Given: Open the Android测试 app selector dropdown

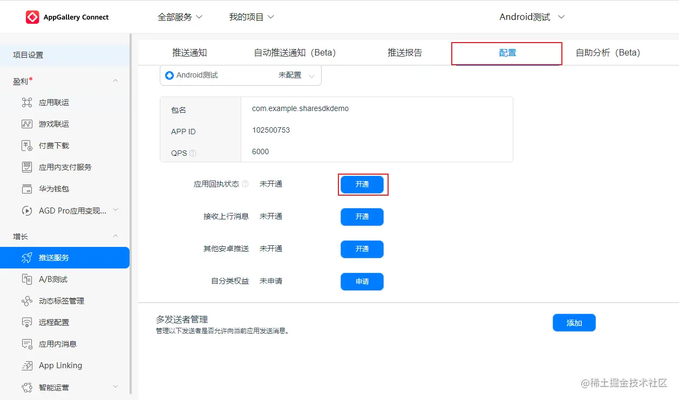Looking at the screenshot, I should click(x=531, y=17).
